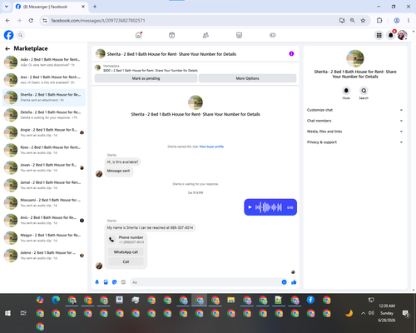Open João's conversation in the list
The image size is (416, 333).
44,62
